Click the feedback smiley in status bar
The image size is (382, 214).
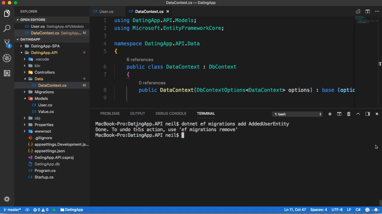(367, 210)
